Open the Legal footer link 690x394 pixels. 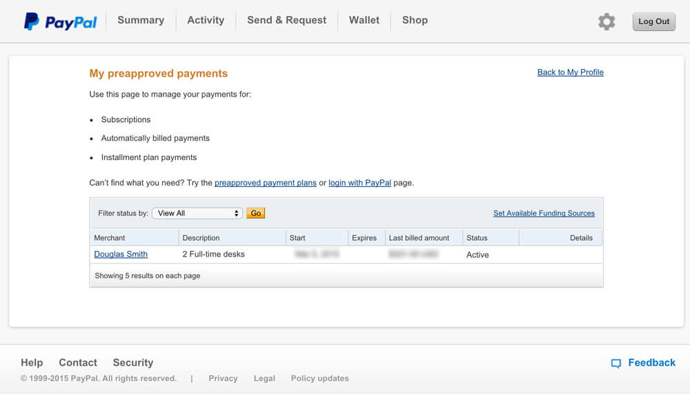[264, 379]
